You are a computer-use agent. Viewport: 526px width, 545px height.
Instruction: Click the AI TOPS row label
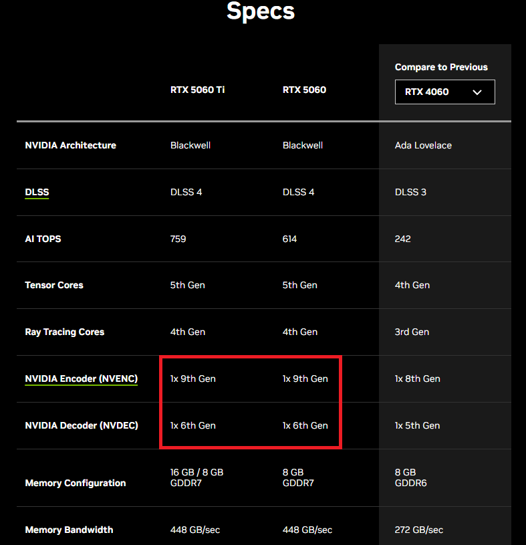click(43, 239)
